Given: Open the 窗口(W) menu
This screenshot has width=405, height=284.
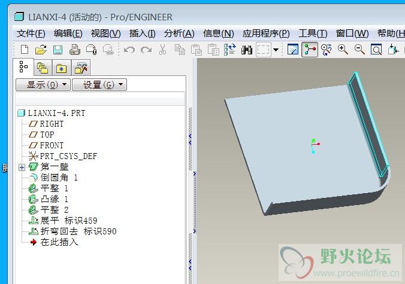Looking at the screenshot, I should click(x=352, y=33).
